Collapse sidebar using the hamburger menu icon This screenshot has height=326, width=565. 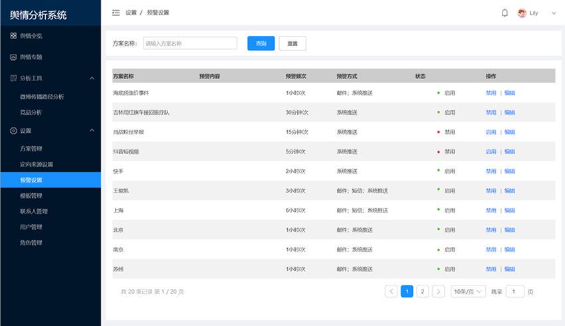[116, 13]
